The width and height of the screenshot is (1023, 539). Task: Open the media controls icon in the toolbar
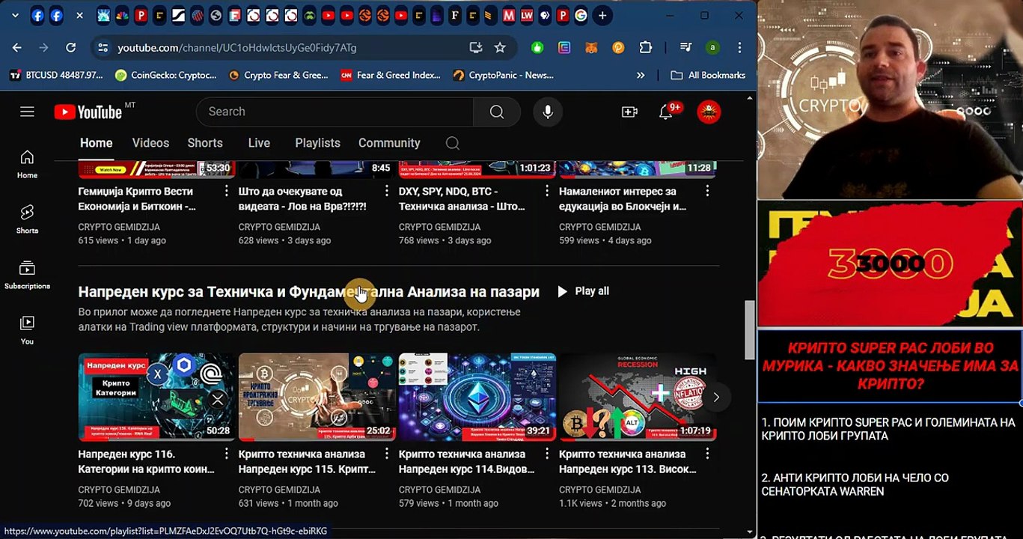[x=685, y=47]
